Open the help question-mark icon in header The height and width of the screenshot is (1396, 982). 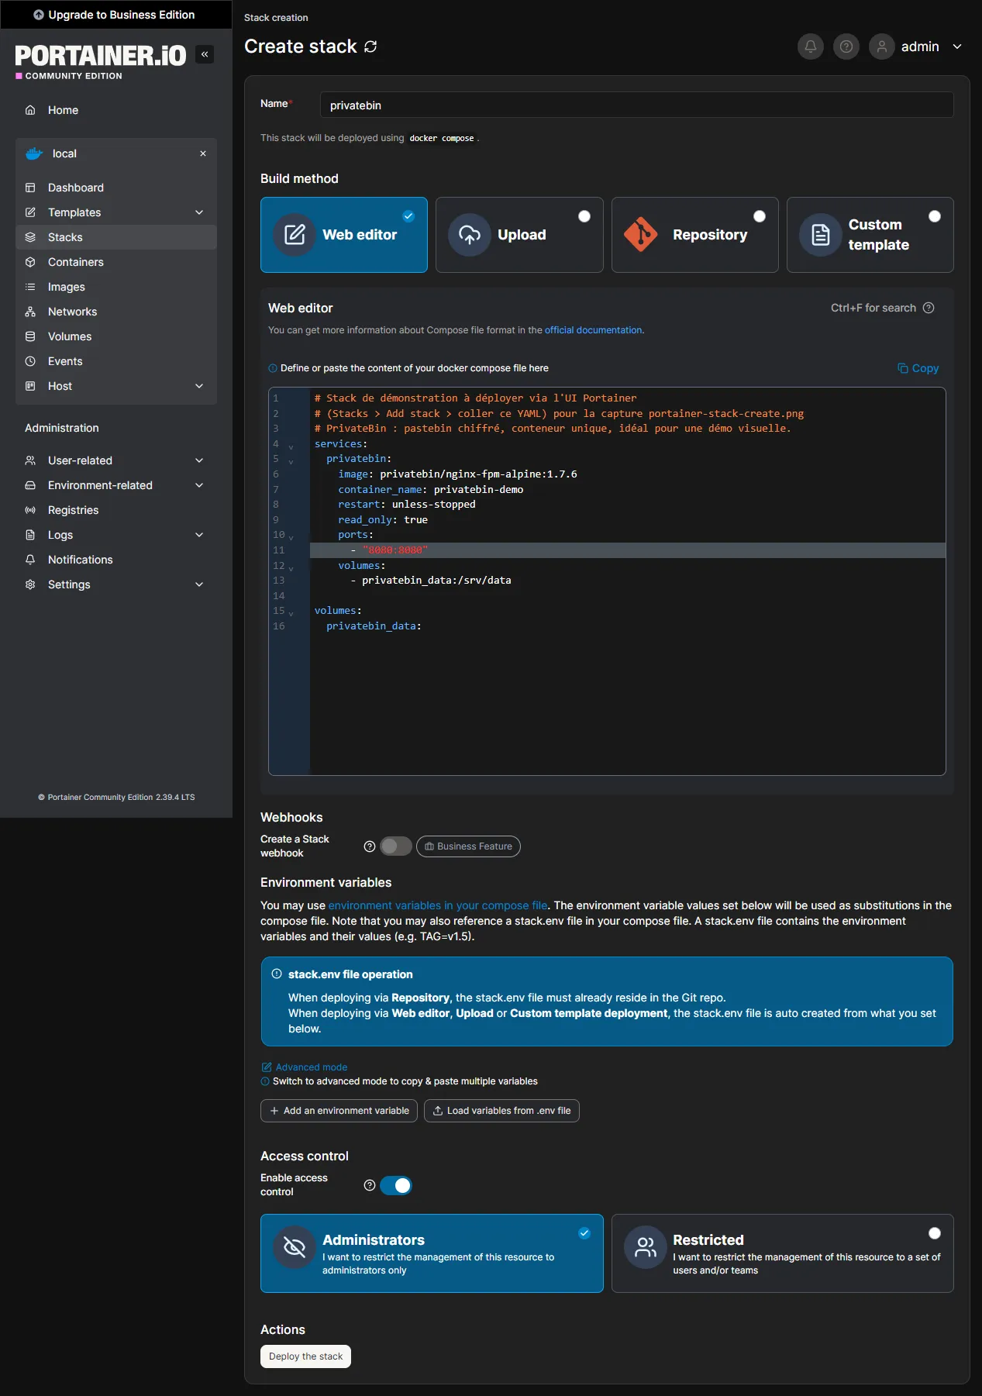coord(846,47)
